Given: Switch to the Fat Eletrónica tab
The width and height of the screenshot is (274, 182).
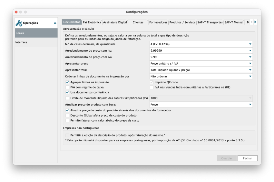Looking at the screenshot, I should tap(92, 22).
